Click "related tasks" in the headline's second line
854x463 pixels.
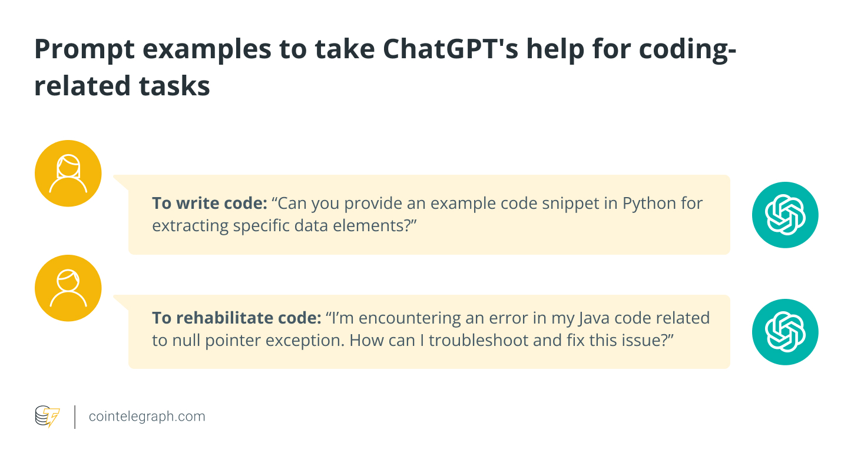[122, 86]
